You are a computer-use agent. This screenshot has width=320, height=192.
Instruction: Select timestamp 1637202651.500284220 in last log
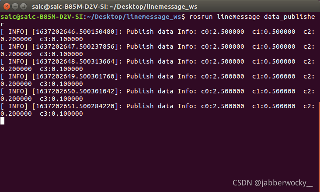pyautogui.click(x=75, y=106)
